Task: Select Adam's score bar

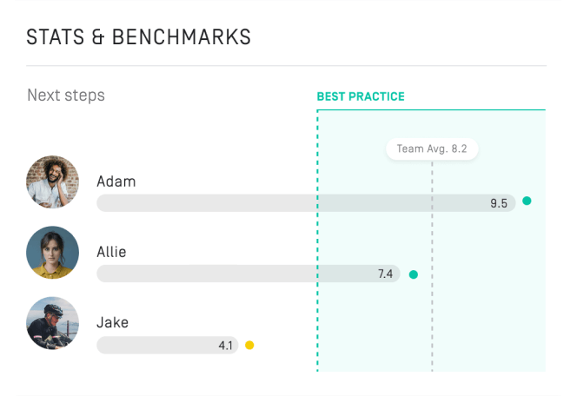Action: (x=306, y=203)
